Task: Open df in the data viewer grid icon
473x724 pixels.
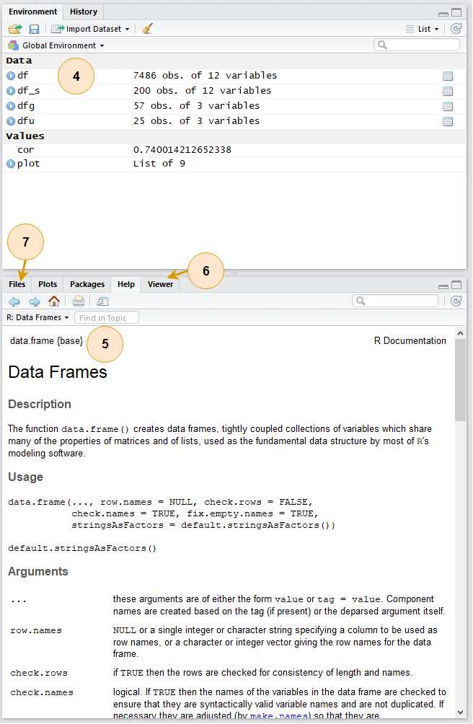Action: (447, 76)
